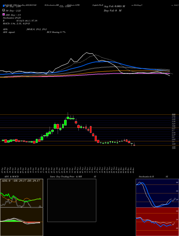Click the '(MGR) 0, 29.2, 29.2' ADX values
Screen dimensions: 179x236
(36, 29)
